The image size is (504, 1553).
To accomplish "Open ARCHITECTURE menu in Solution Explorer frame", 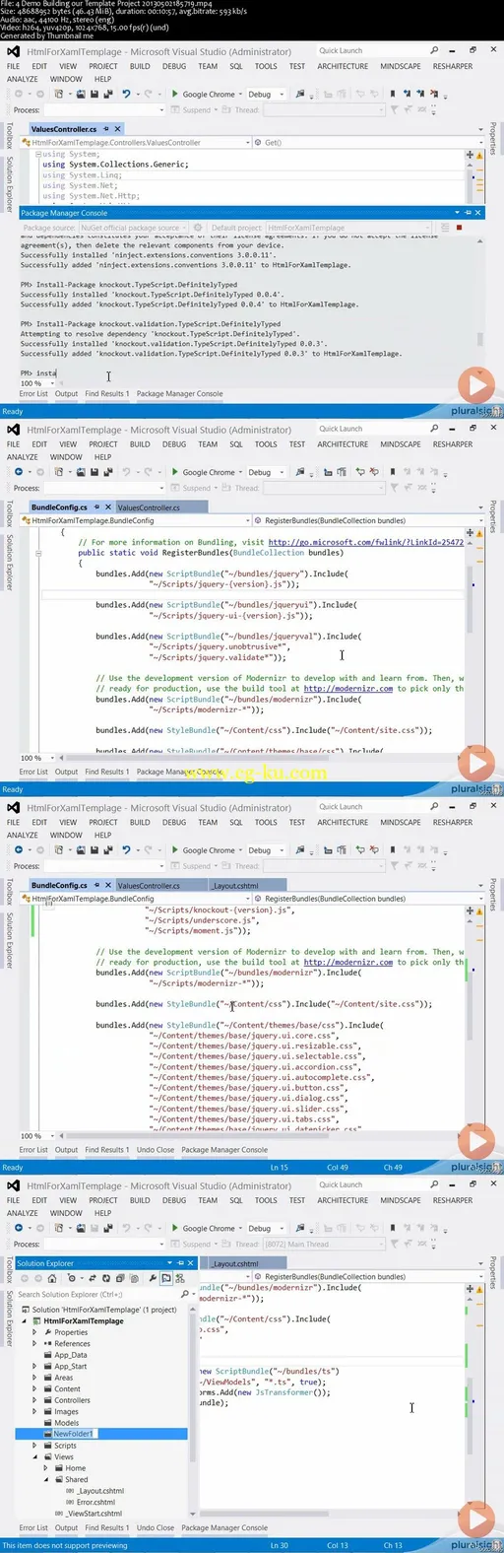I will [x=343, y=1200].
